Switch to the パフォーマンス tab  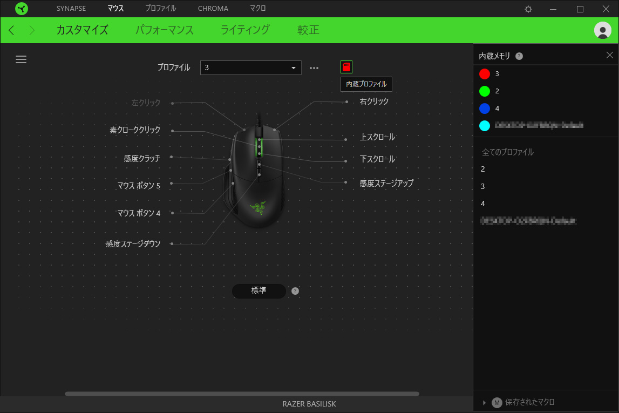pos(165,30)
